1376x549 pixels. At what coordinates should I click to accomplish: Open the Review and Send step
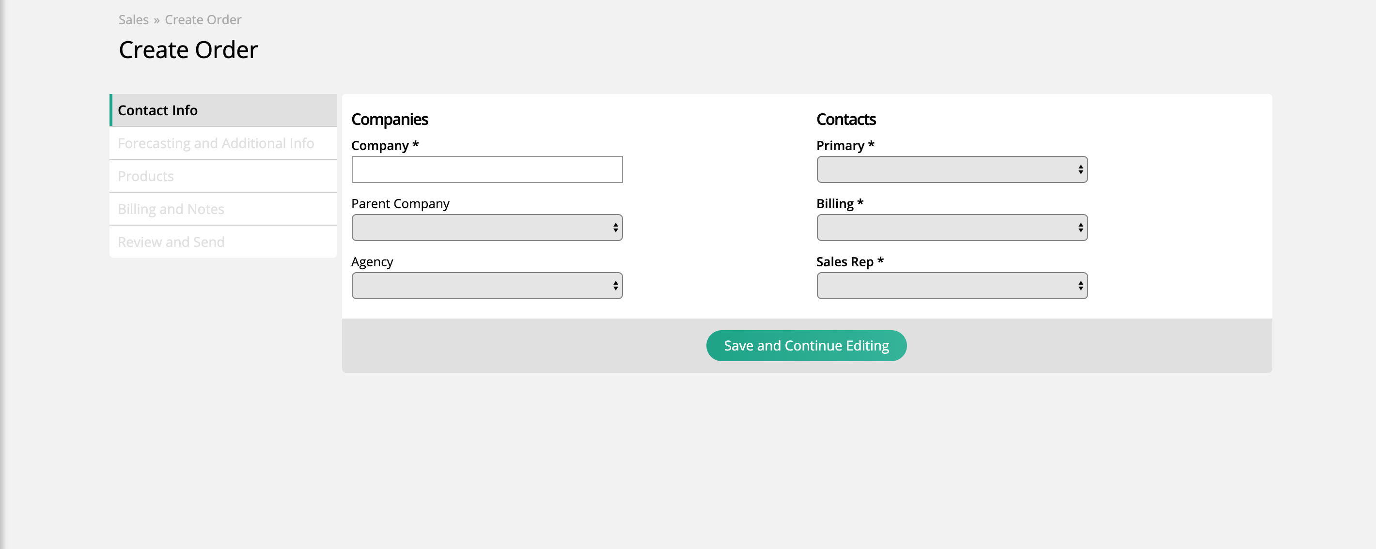[x=223, y=242]
